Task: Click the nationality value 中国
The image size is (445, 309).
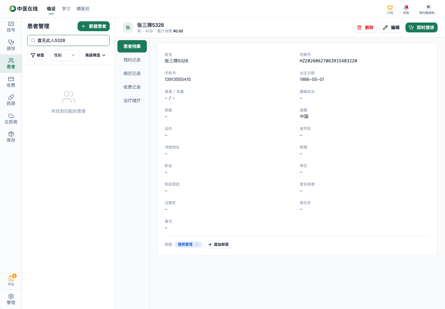Action: pos(304,116)
